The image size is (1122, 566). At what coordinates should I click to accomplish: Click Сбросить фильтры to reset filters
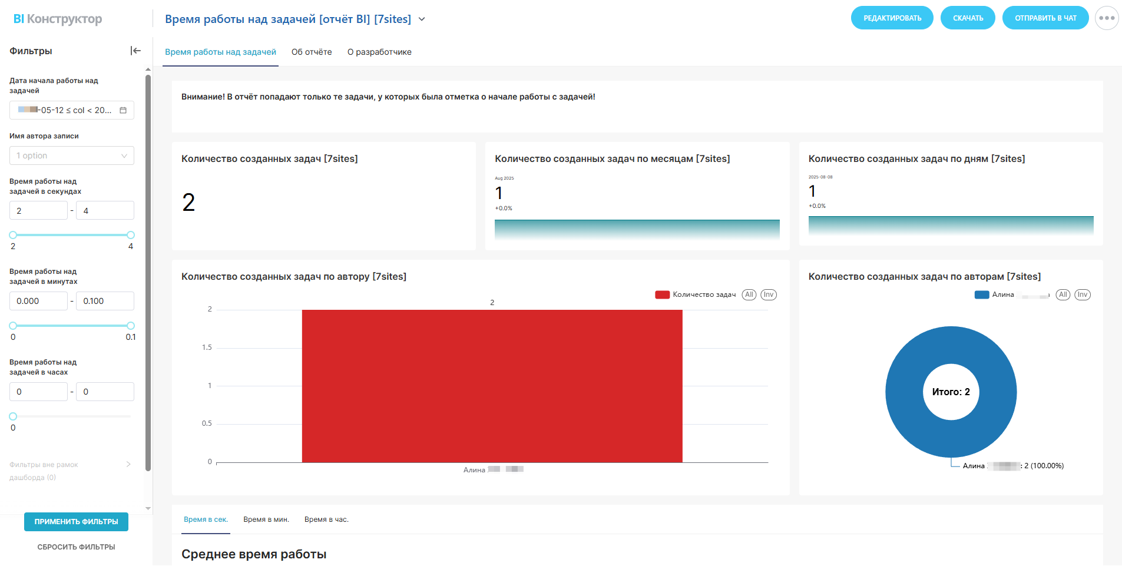76,547
